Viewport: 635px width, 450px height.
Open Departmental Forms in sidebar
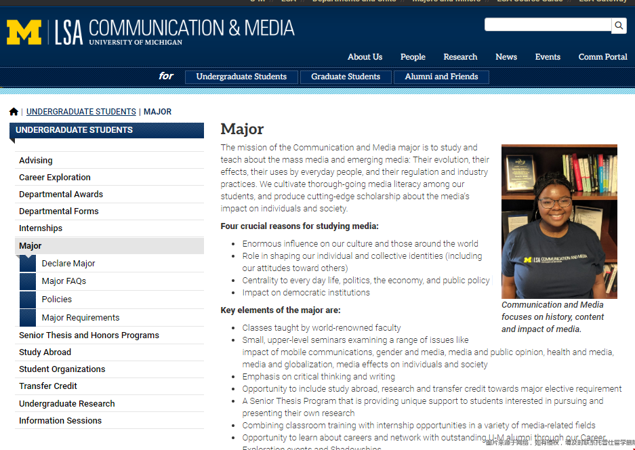coord(109,211)
